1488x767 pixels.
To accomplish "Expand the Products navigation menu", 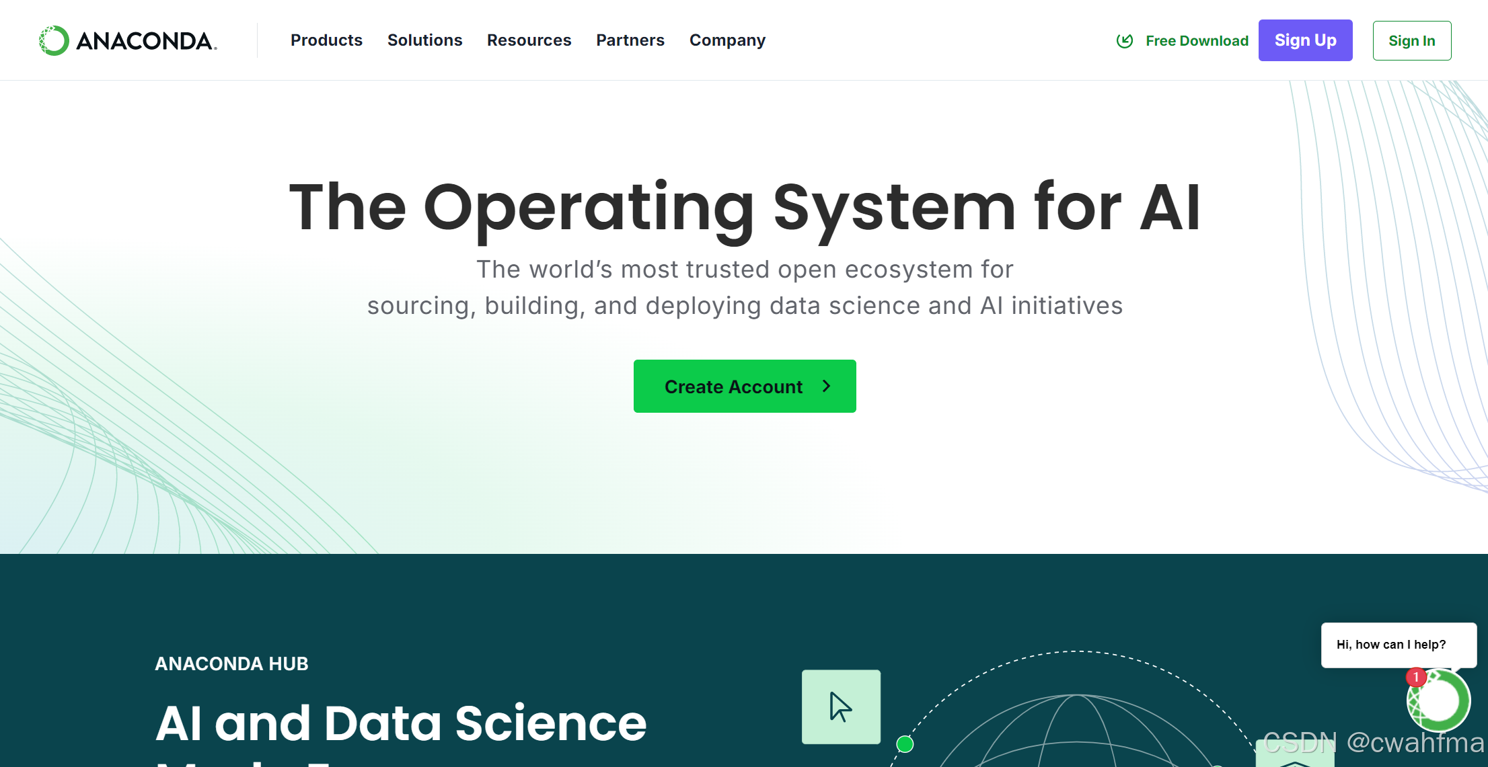I will click(326, 40).
